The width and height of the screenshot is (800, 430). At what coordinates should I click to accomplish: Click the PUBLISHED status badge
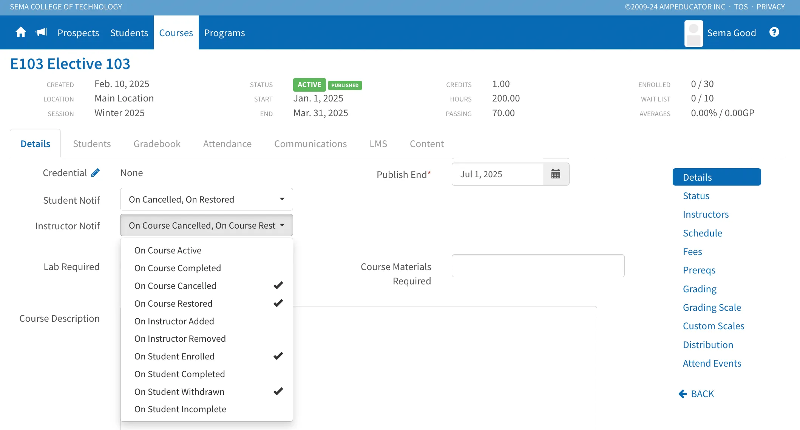[x=345, y=85]
